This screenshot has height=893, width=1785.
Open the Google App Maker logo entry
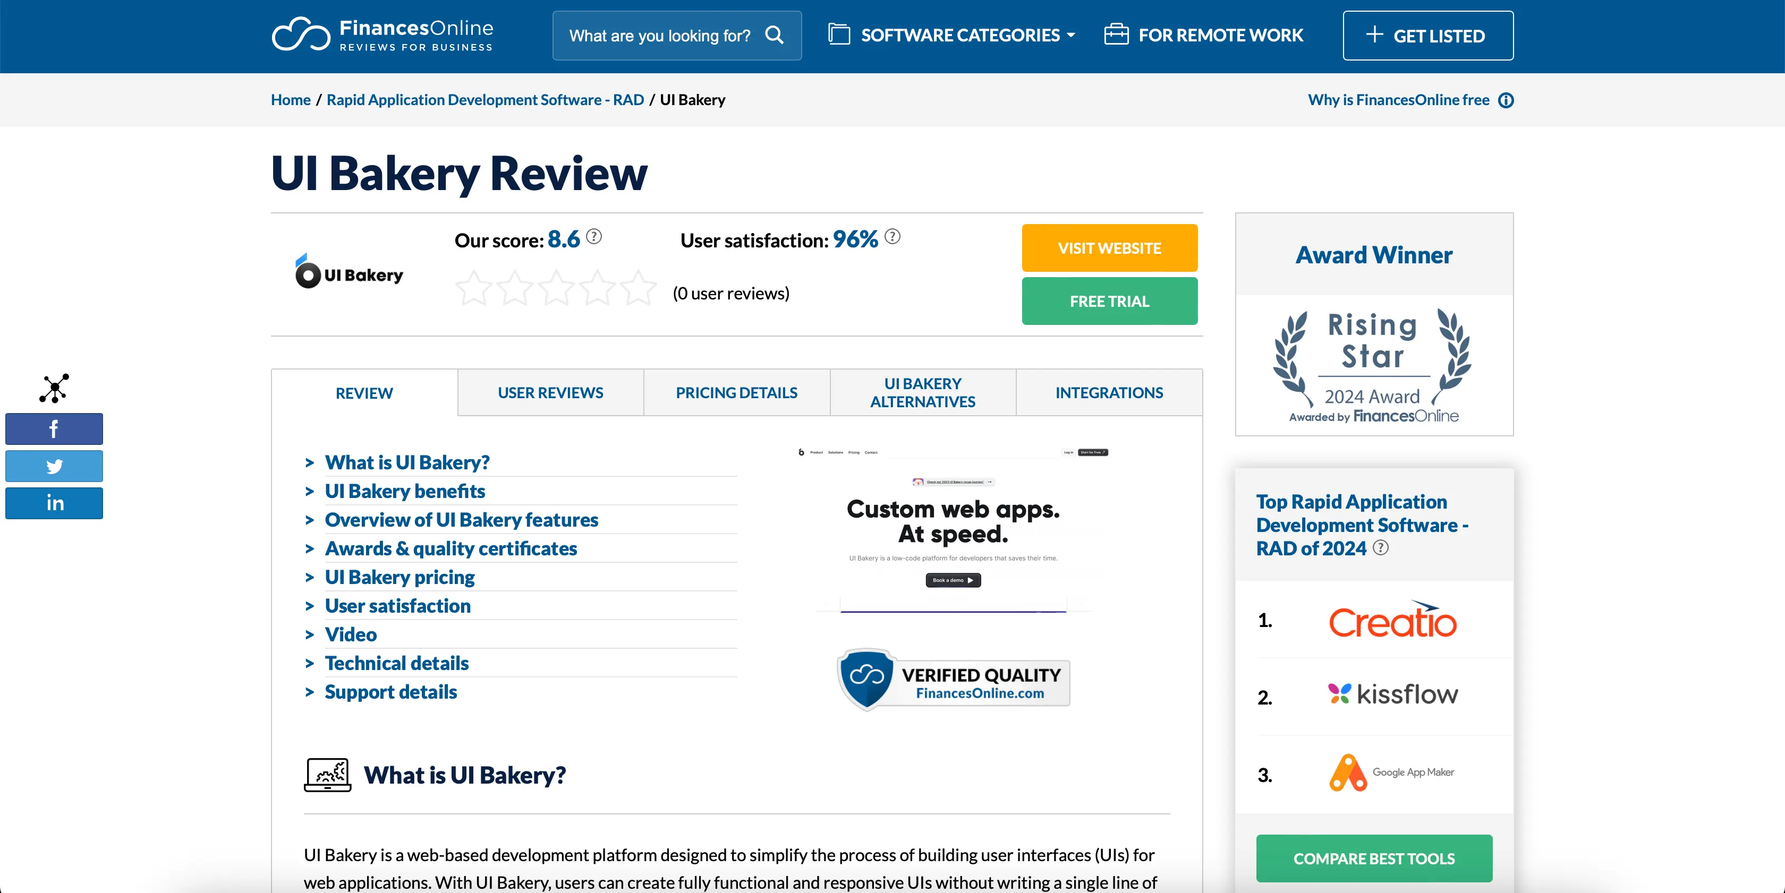pyautogui.click(x=1392, y=772)
